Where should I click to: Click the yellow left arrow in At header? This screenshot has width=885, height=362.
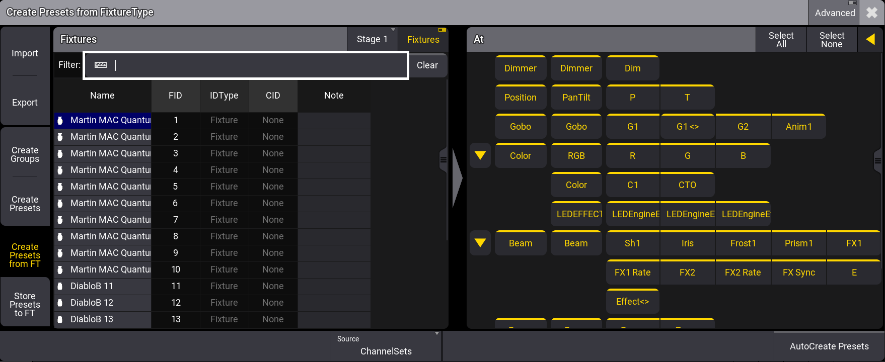pyautogui.click(x=870, y=39)
